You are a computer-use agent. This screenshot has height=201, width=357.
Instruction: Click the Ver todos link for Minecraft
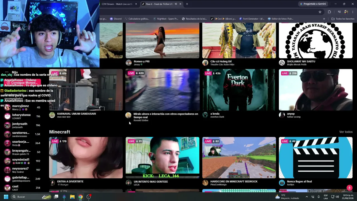(x=346, y=132)
